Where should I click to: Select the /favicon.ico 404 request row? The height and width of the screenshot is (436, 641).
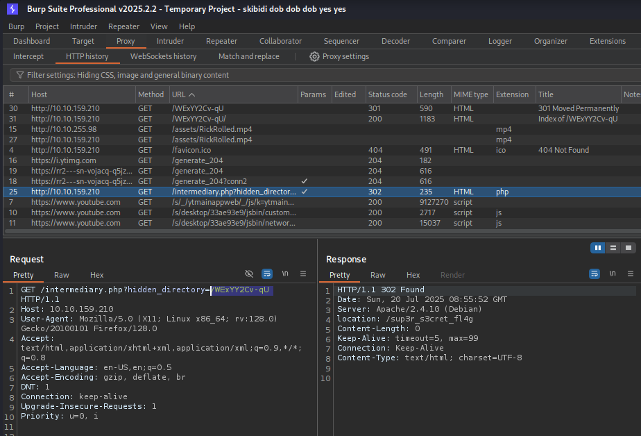coord(208,150)
